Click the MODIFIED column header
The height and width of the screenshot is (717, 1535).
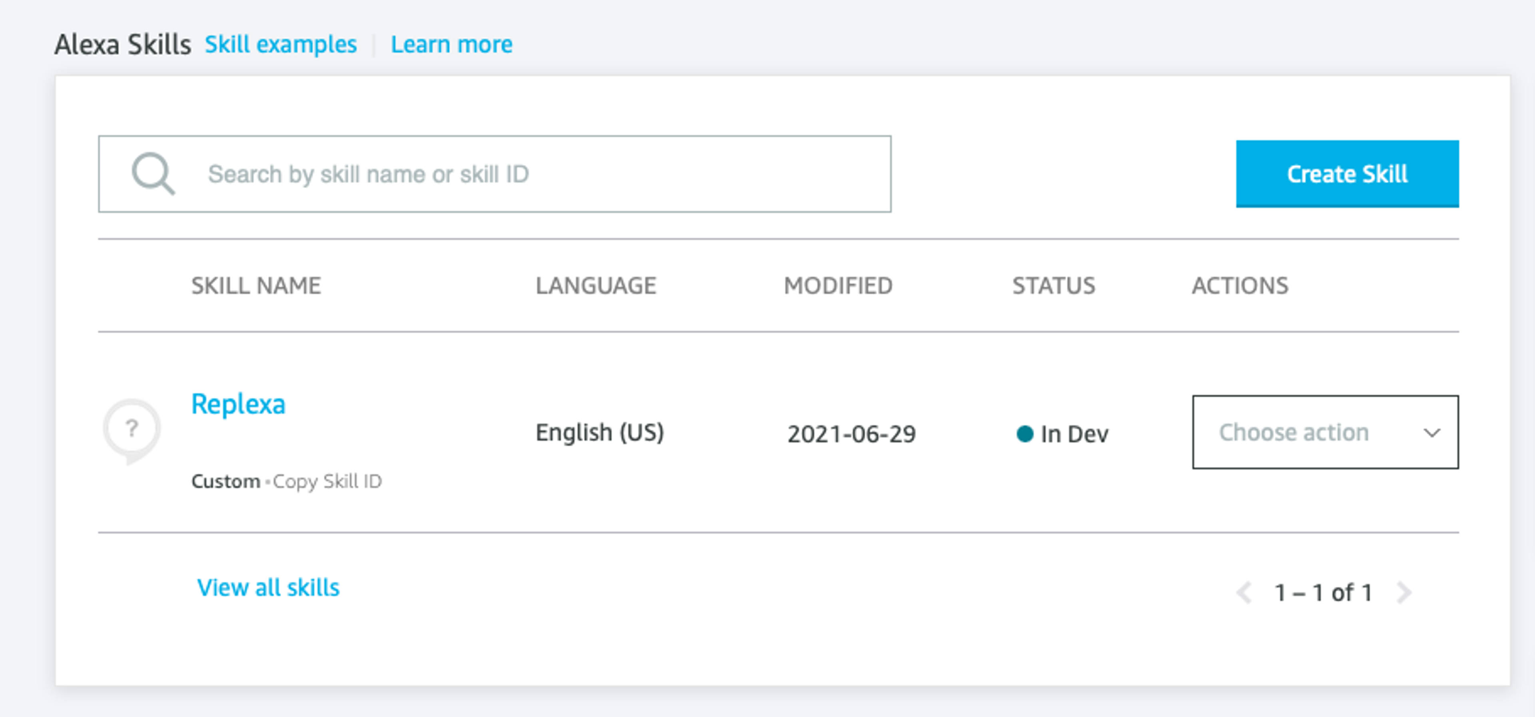pyautogui.click(x=838, y=286)
